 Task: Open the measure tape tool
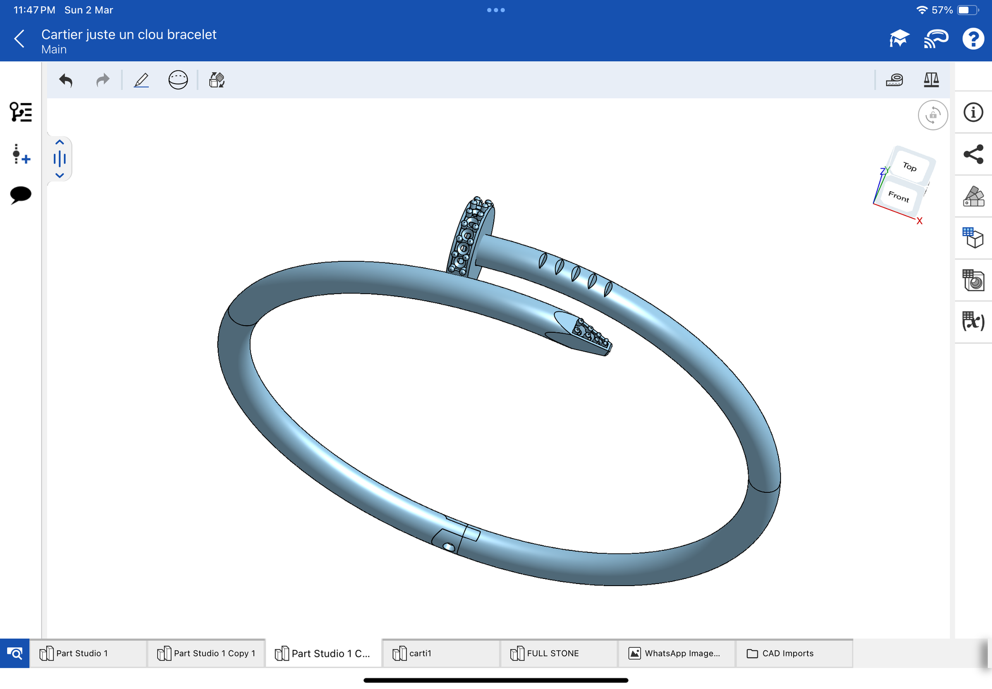click(x=894, y=80)
